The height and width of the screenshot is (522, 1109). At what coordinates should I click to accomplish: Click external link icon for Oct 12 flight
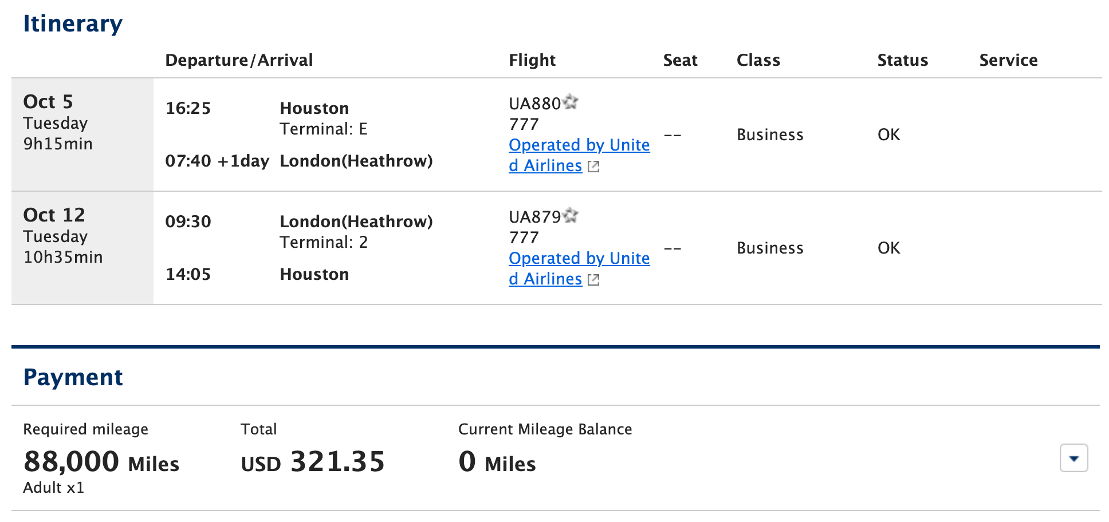point(593,280)
